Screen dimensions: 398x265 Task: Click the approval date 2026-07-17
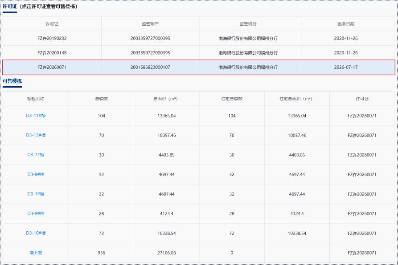346,67
